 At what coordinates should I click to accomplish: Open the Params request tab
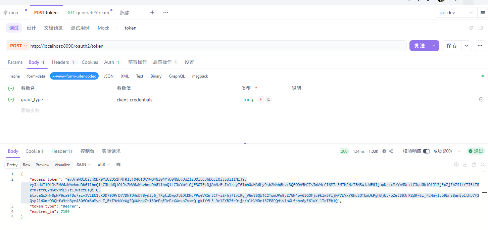click(x=15, y=62)
